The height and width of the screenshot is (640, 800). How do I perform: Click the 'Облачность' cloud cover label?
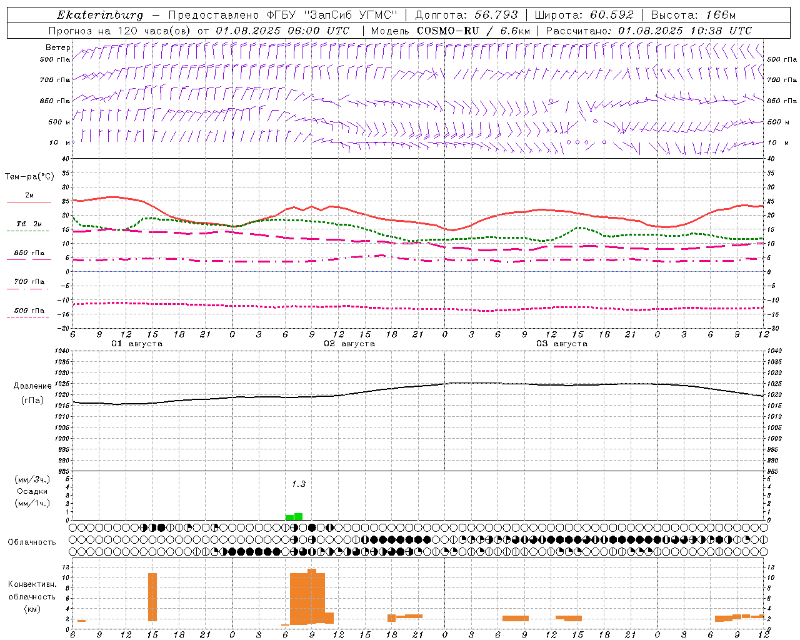click(x=32, y=542)
